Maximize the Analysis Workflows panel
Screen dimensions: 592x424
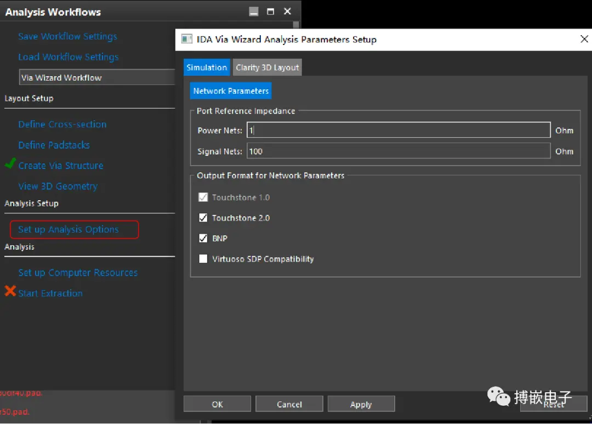(270, 12)
